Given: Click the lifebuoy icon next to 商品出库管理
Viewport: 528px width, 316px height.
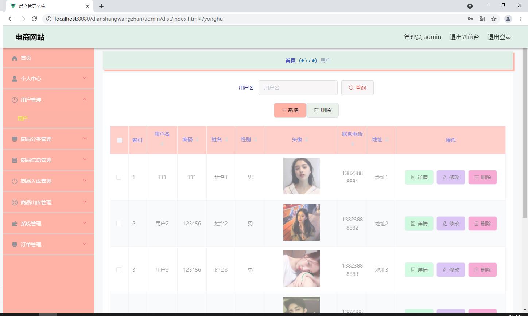Looking at the screenshot, I should point(15,202).
